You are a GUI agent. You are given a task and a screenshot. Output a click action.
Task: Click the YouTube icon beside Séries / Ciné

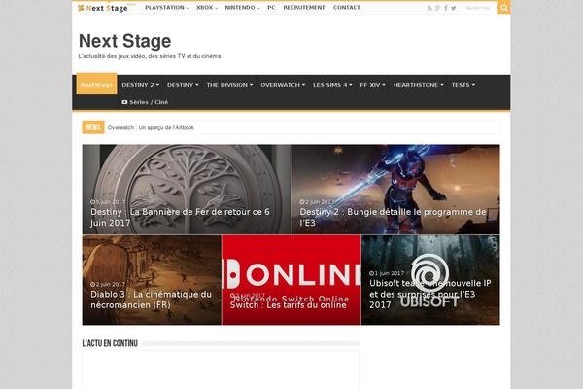click(x=124, y=102)
